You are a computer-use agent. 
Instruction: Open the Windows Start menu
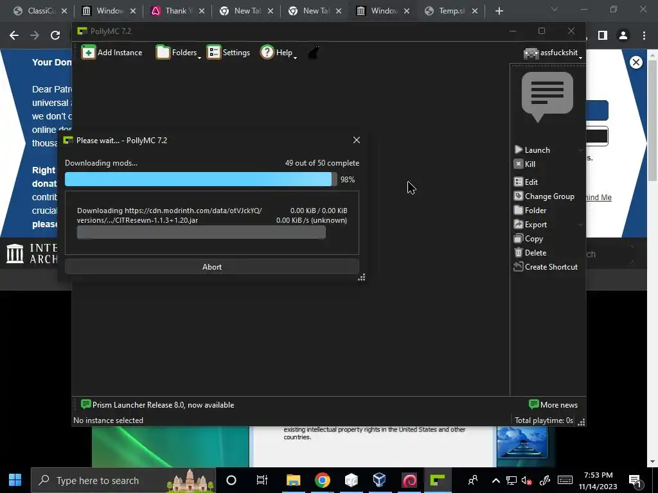(x=15, y=480)
